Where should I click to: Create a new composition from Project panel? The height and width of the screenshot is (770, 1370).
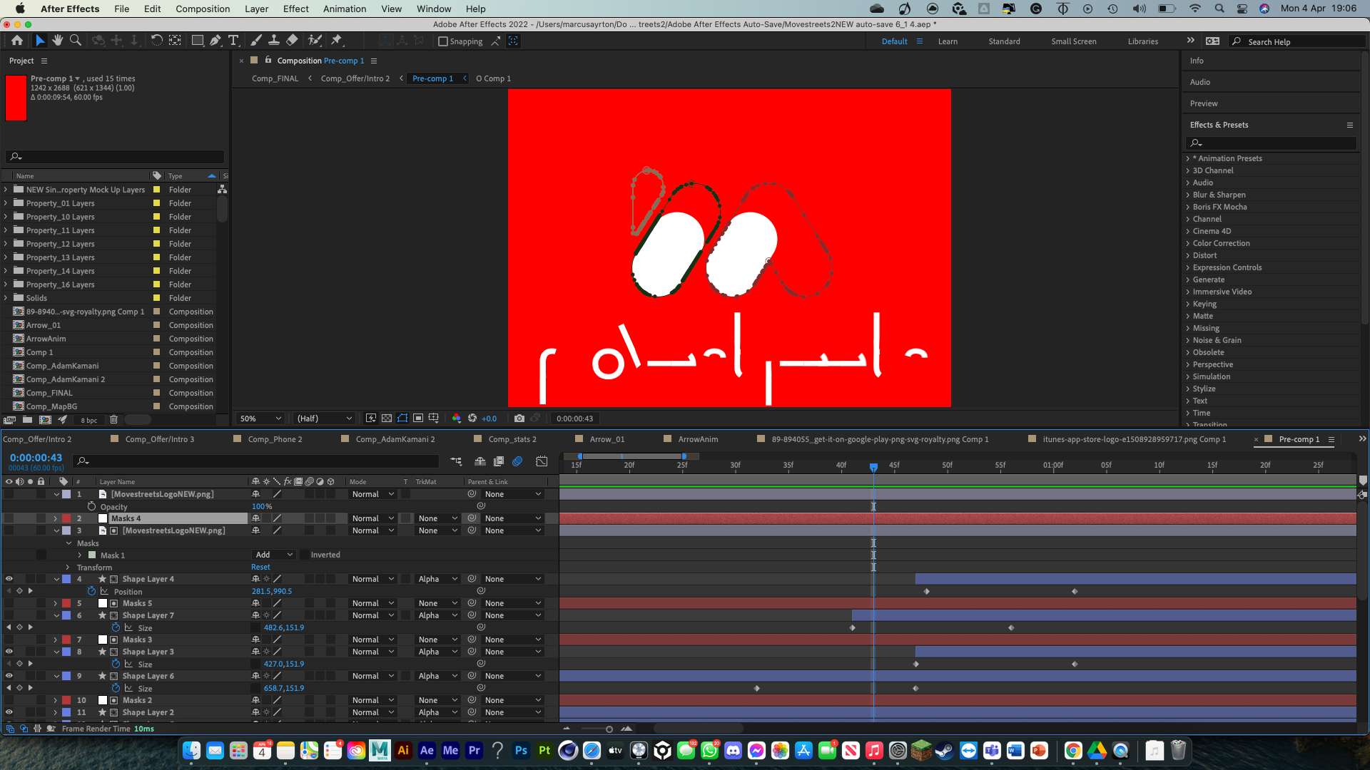tap(45, 420)
